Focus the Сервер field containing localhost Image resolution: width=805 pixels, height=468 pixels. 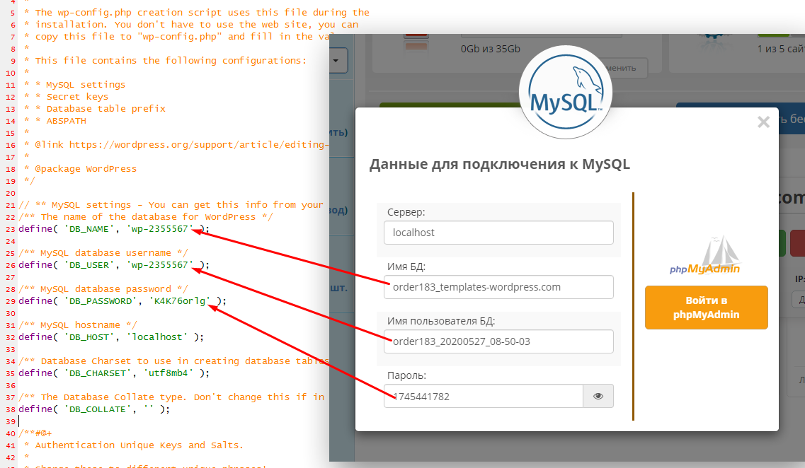[x=498, y=233]
